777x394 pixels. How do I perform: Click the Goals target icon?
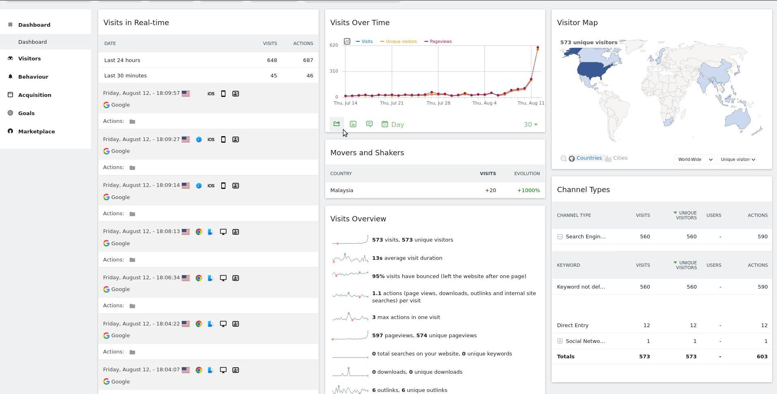pyautogui.click(x=11, y=113)
